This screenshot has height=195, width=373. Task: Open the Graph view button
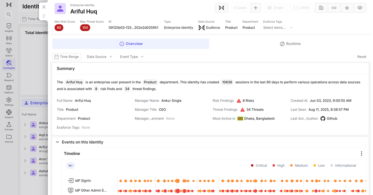pyautogui.click(x=275, y=8)
